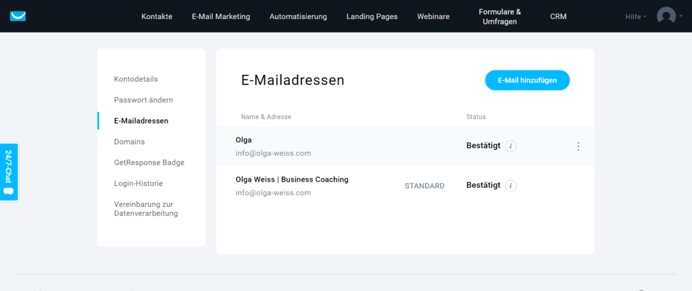Open the Login-Historie page

[138, 183]
